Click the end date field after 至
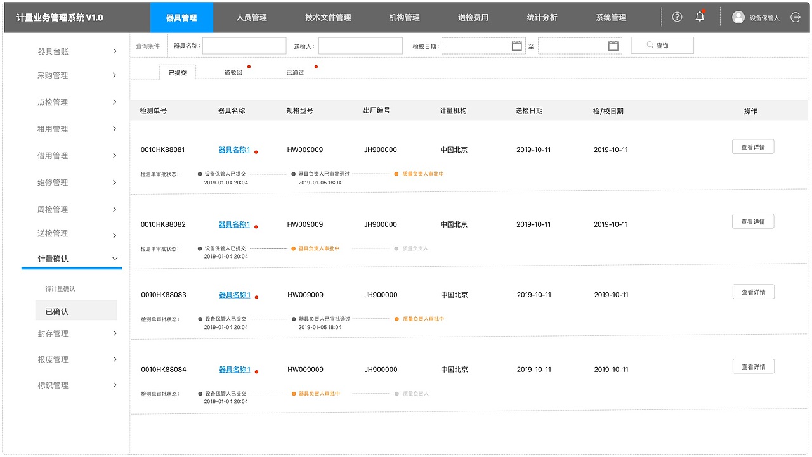The width and height of the screenshot is (812, 457). (x=580, y=46)
